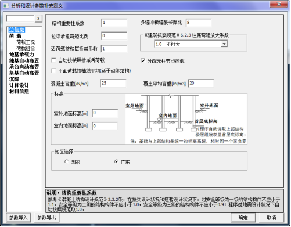Click the 参数导入 button

tap(19, 218)
